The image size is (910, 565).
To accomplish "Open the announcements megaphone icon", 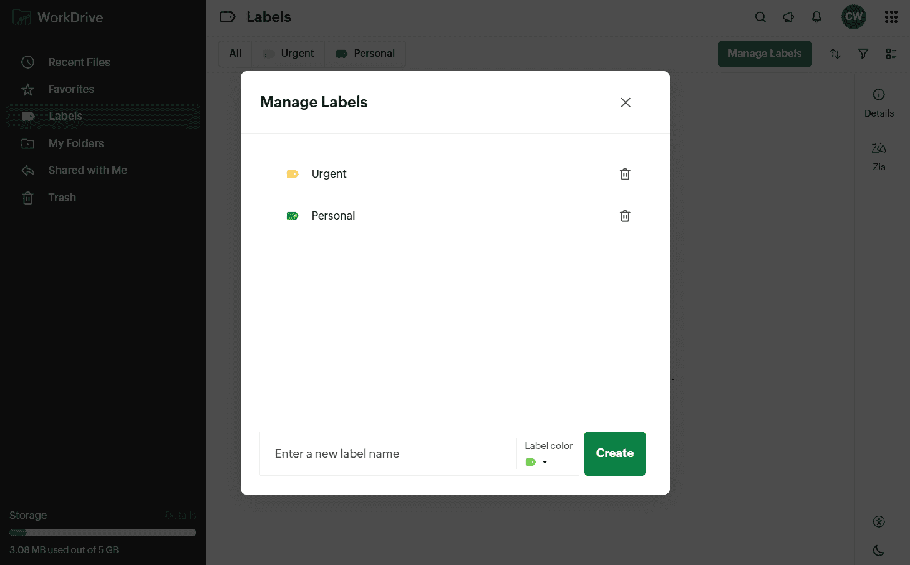I will (x=788, y=17).
